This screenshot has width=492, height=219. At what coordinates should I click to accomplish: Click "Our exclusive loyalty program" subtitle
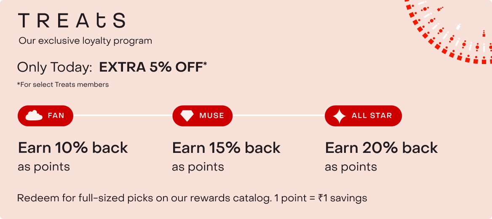click(85, 41)
